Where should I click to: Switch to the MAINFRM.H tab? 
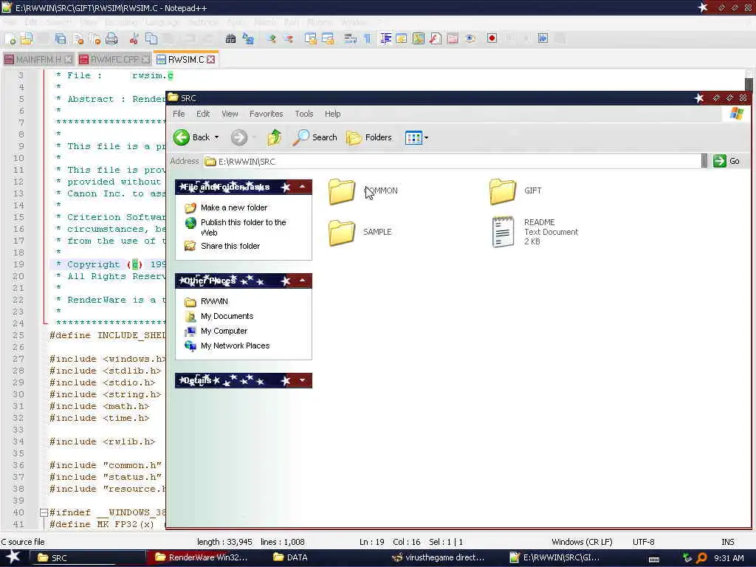pos(38,59)
